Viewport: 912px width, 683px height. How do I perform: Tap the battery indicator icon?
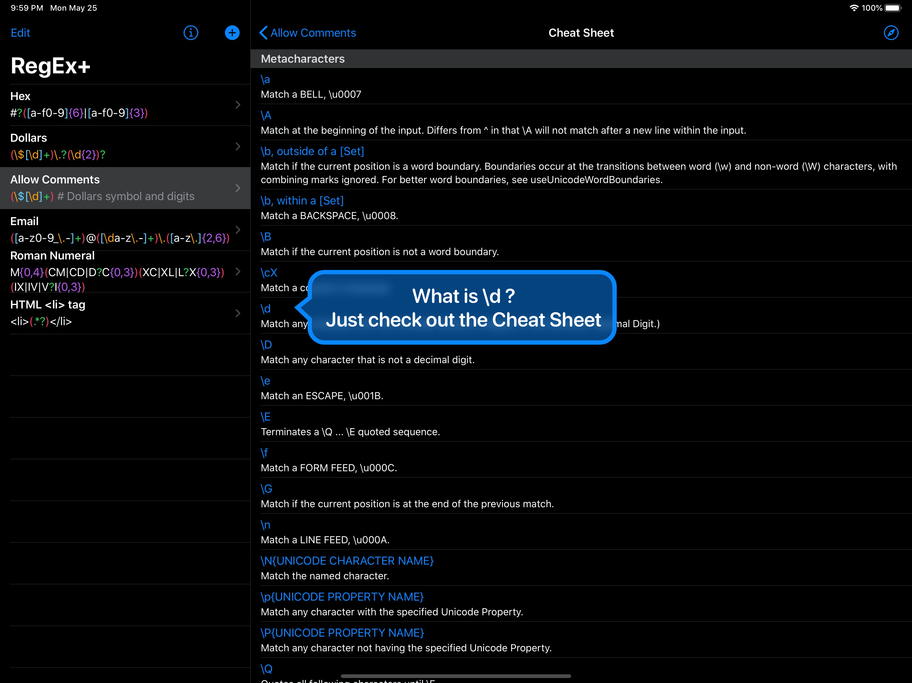[893, 8]
